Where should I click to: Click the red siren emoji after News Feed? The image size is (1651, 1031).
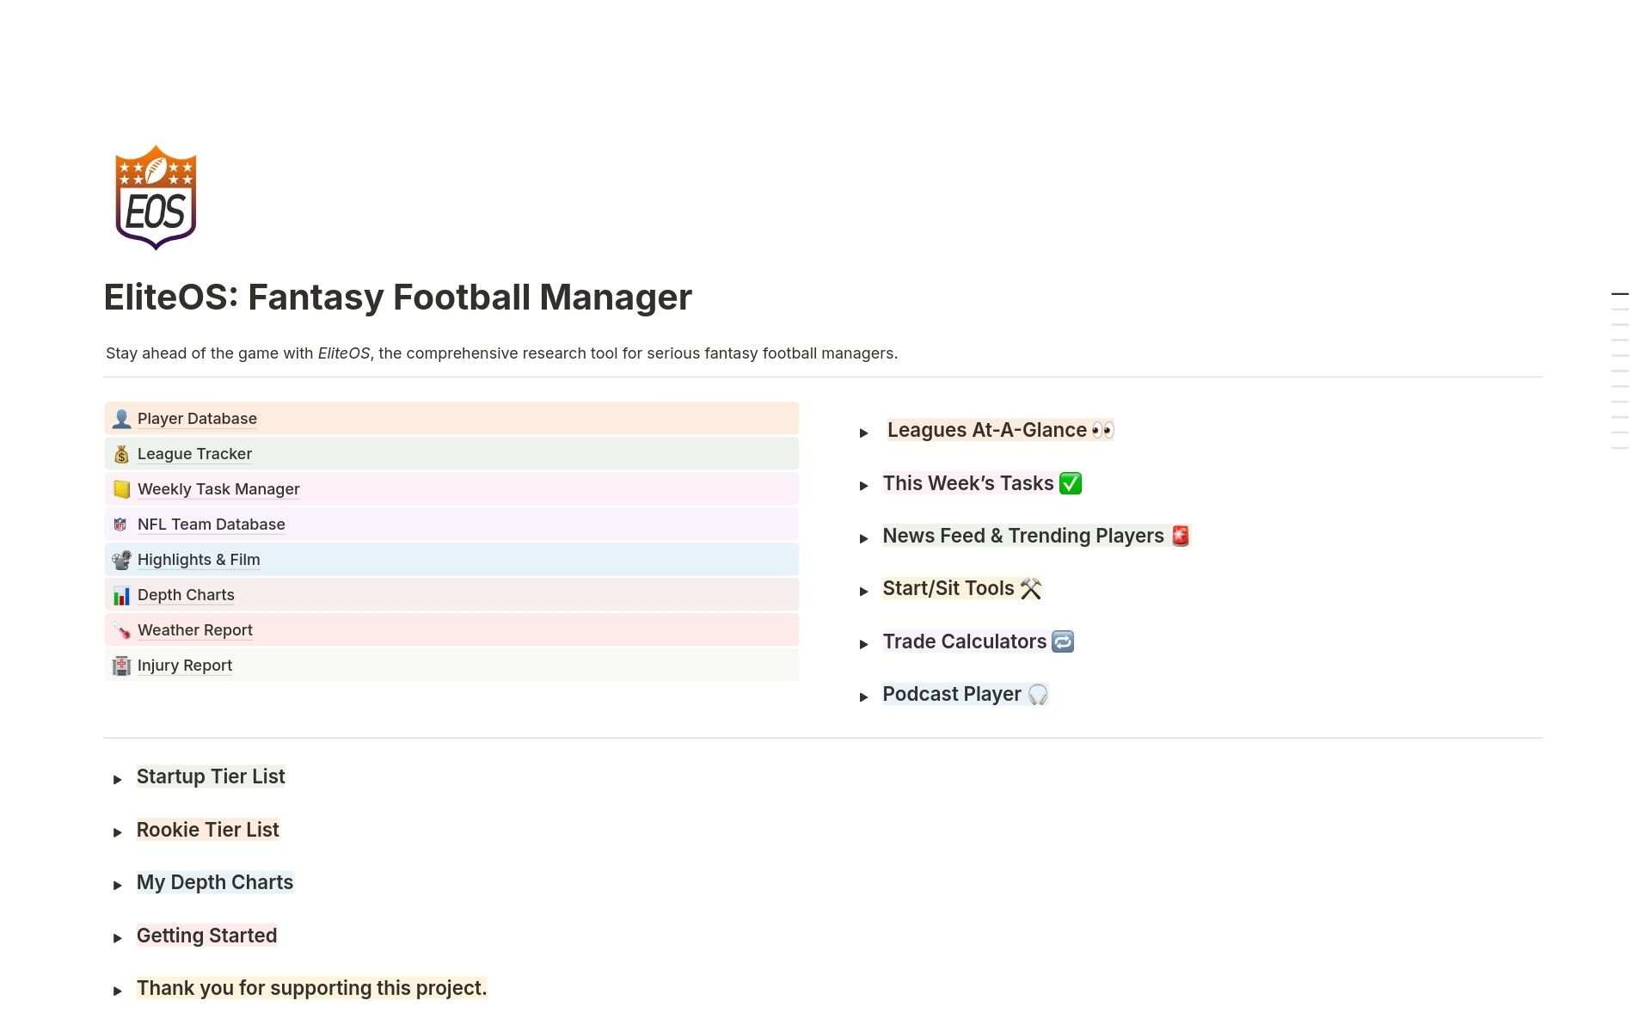1181,536
